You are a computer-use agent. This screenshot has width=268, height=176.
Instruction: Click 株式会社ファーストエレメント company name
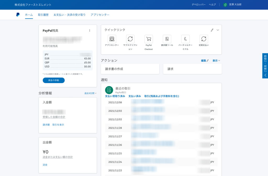point(33,5)
